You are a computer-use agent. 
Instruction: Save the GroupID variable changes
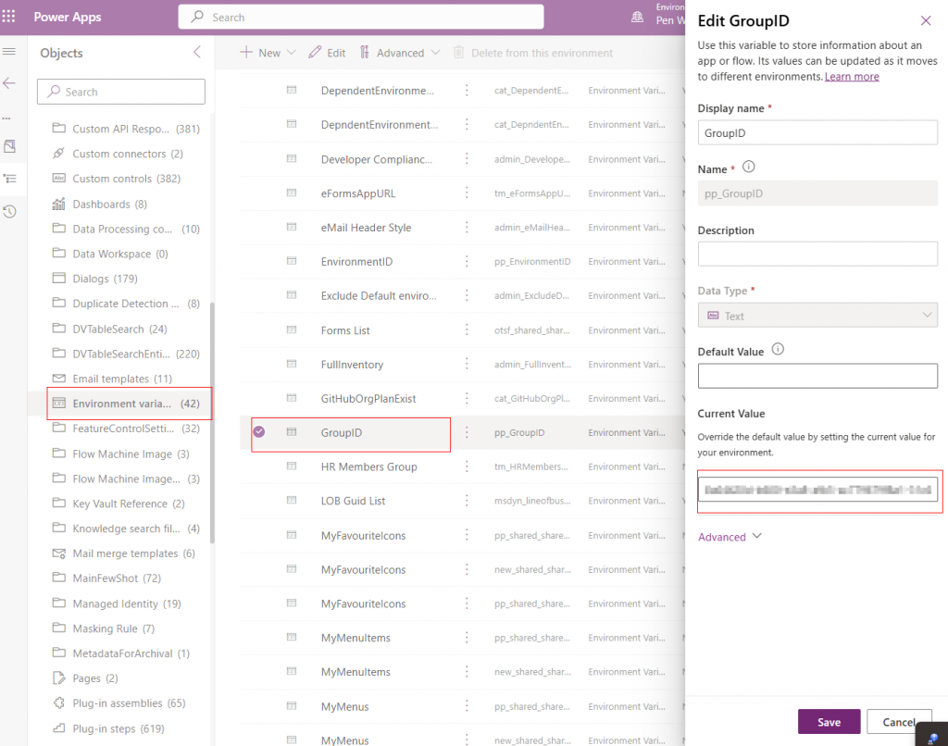829,722
